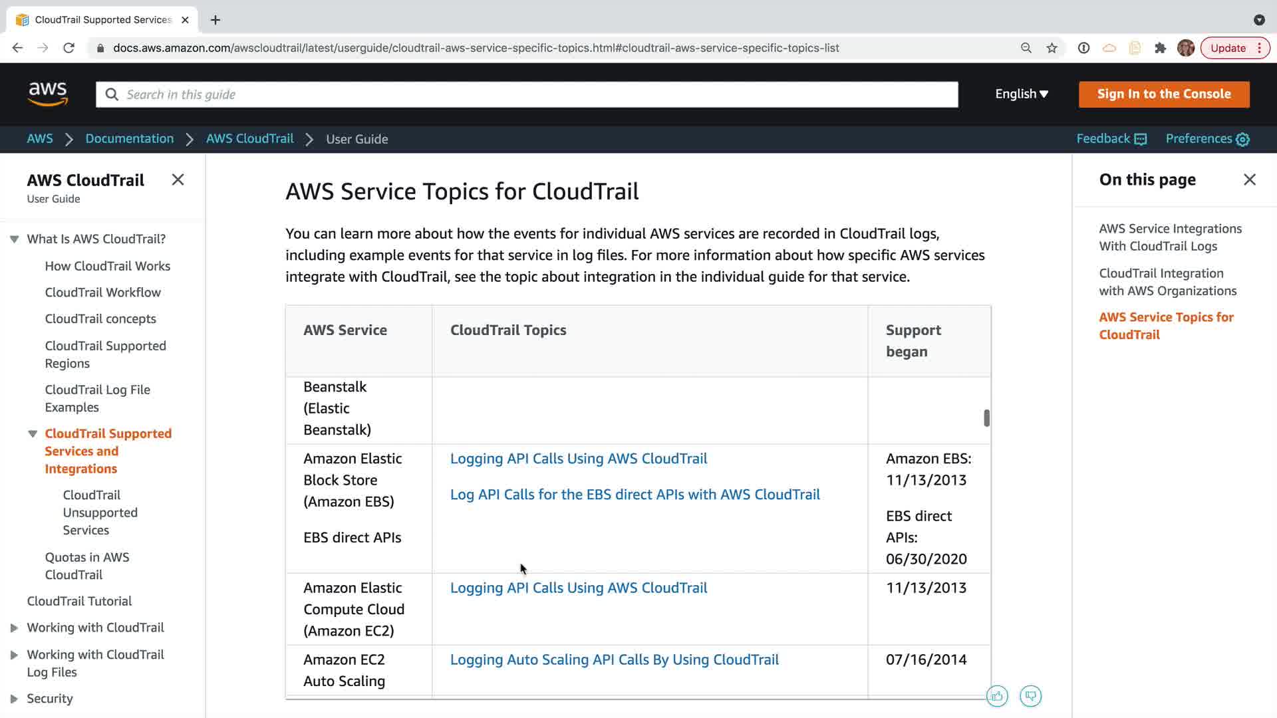Image resolution: width=1277 pixels, height=718 pixels.
Task: Bookmark page with star icon
Action: coord(1052,48)
